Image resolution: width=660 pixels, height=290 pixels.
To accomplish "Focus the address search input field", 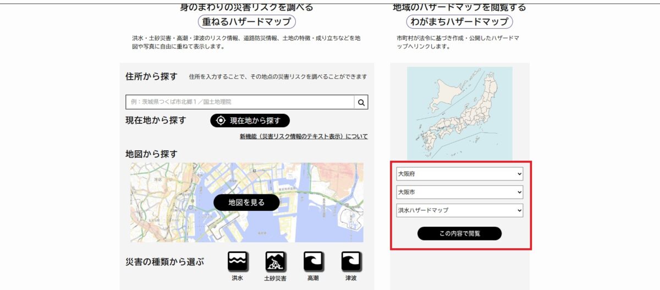I will pyautogui.click(x=240, y=102).
